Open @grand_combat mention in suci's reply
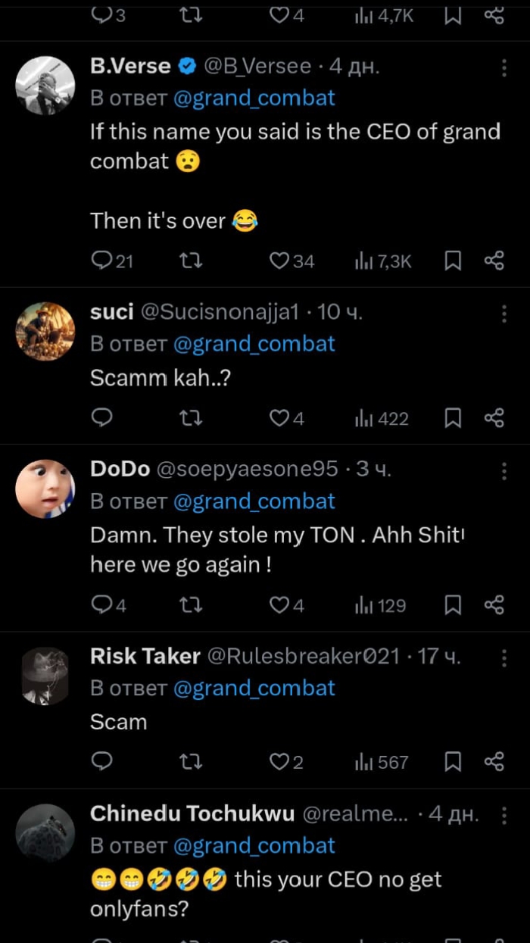This screenshot has width=530, height=943. [254, 344]
